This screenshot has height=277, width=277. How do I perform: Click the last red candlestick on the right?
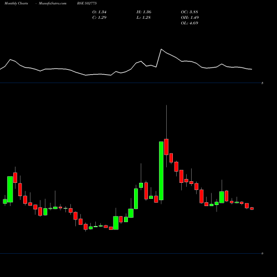click(x=252, y=208)
